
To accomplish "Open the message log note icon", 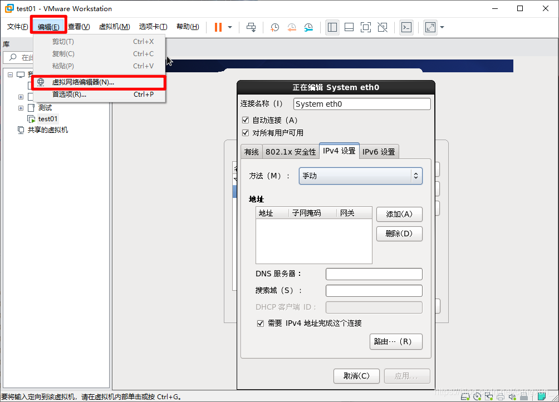I will pyautogui.click(x=542, y=396).
